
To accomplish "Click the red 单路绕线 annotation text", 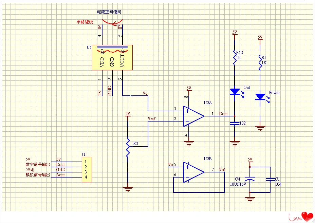I will click(x=85, y=21).
